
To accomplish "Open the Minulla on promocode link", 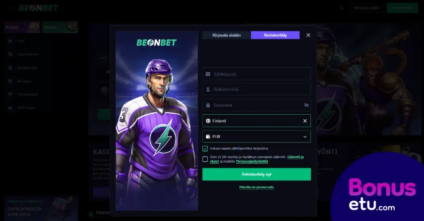I will [256, 187].
